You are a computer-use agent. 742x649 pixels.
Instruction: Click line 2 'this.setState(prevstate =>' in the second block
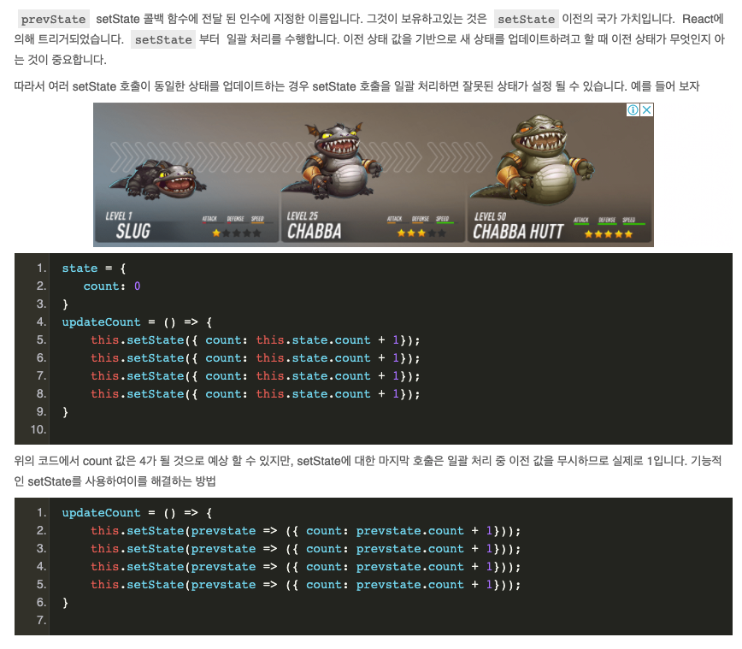coord(305,531)
